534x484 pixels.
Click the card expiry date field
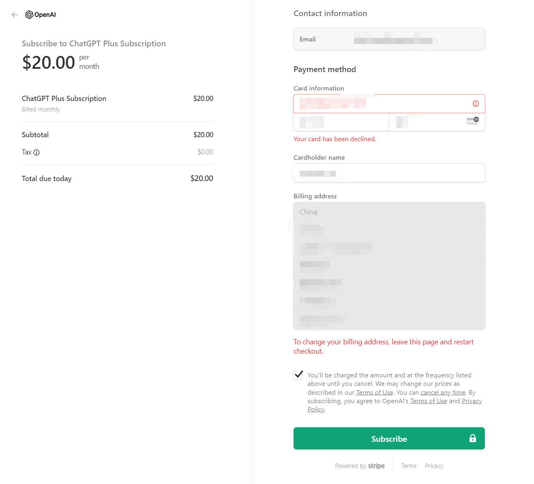[x=341, y=122]
